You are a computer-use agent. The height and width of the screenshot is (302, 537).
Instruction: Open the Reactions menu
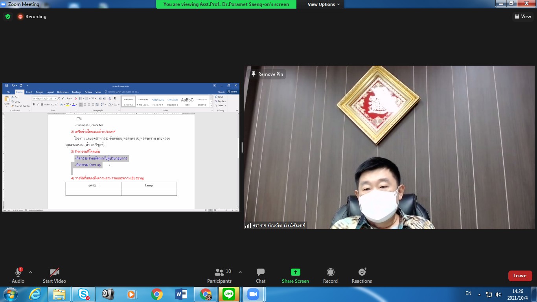362,276
